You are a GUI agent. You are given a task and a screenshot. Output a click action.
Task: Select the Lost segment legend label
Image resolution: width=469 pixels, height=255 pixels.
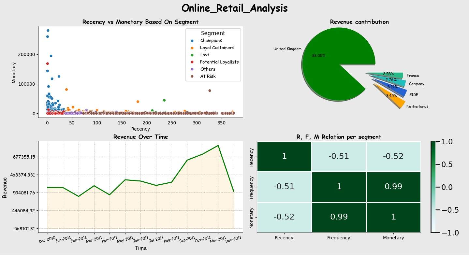click(x=205, y=55)
